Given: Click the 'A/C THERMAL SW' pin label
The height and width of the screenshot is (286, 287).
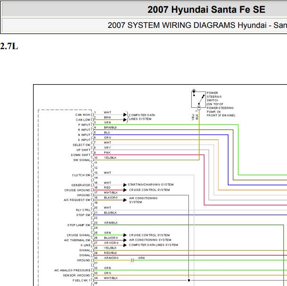Looking at the screenshot, I should click(77, 240).
